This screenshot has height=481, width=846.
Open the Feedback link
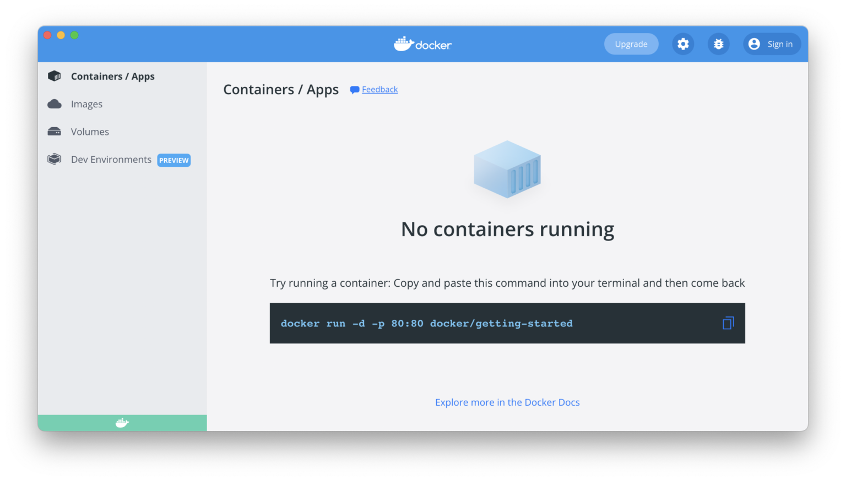(x=379, y=89)
